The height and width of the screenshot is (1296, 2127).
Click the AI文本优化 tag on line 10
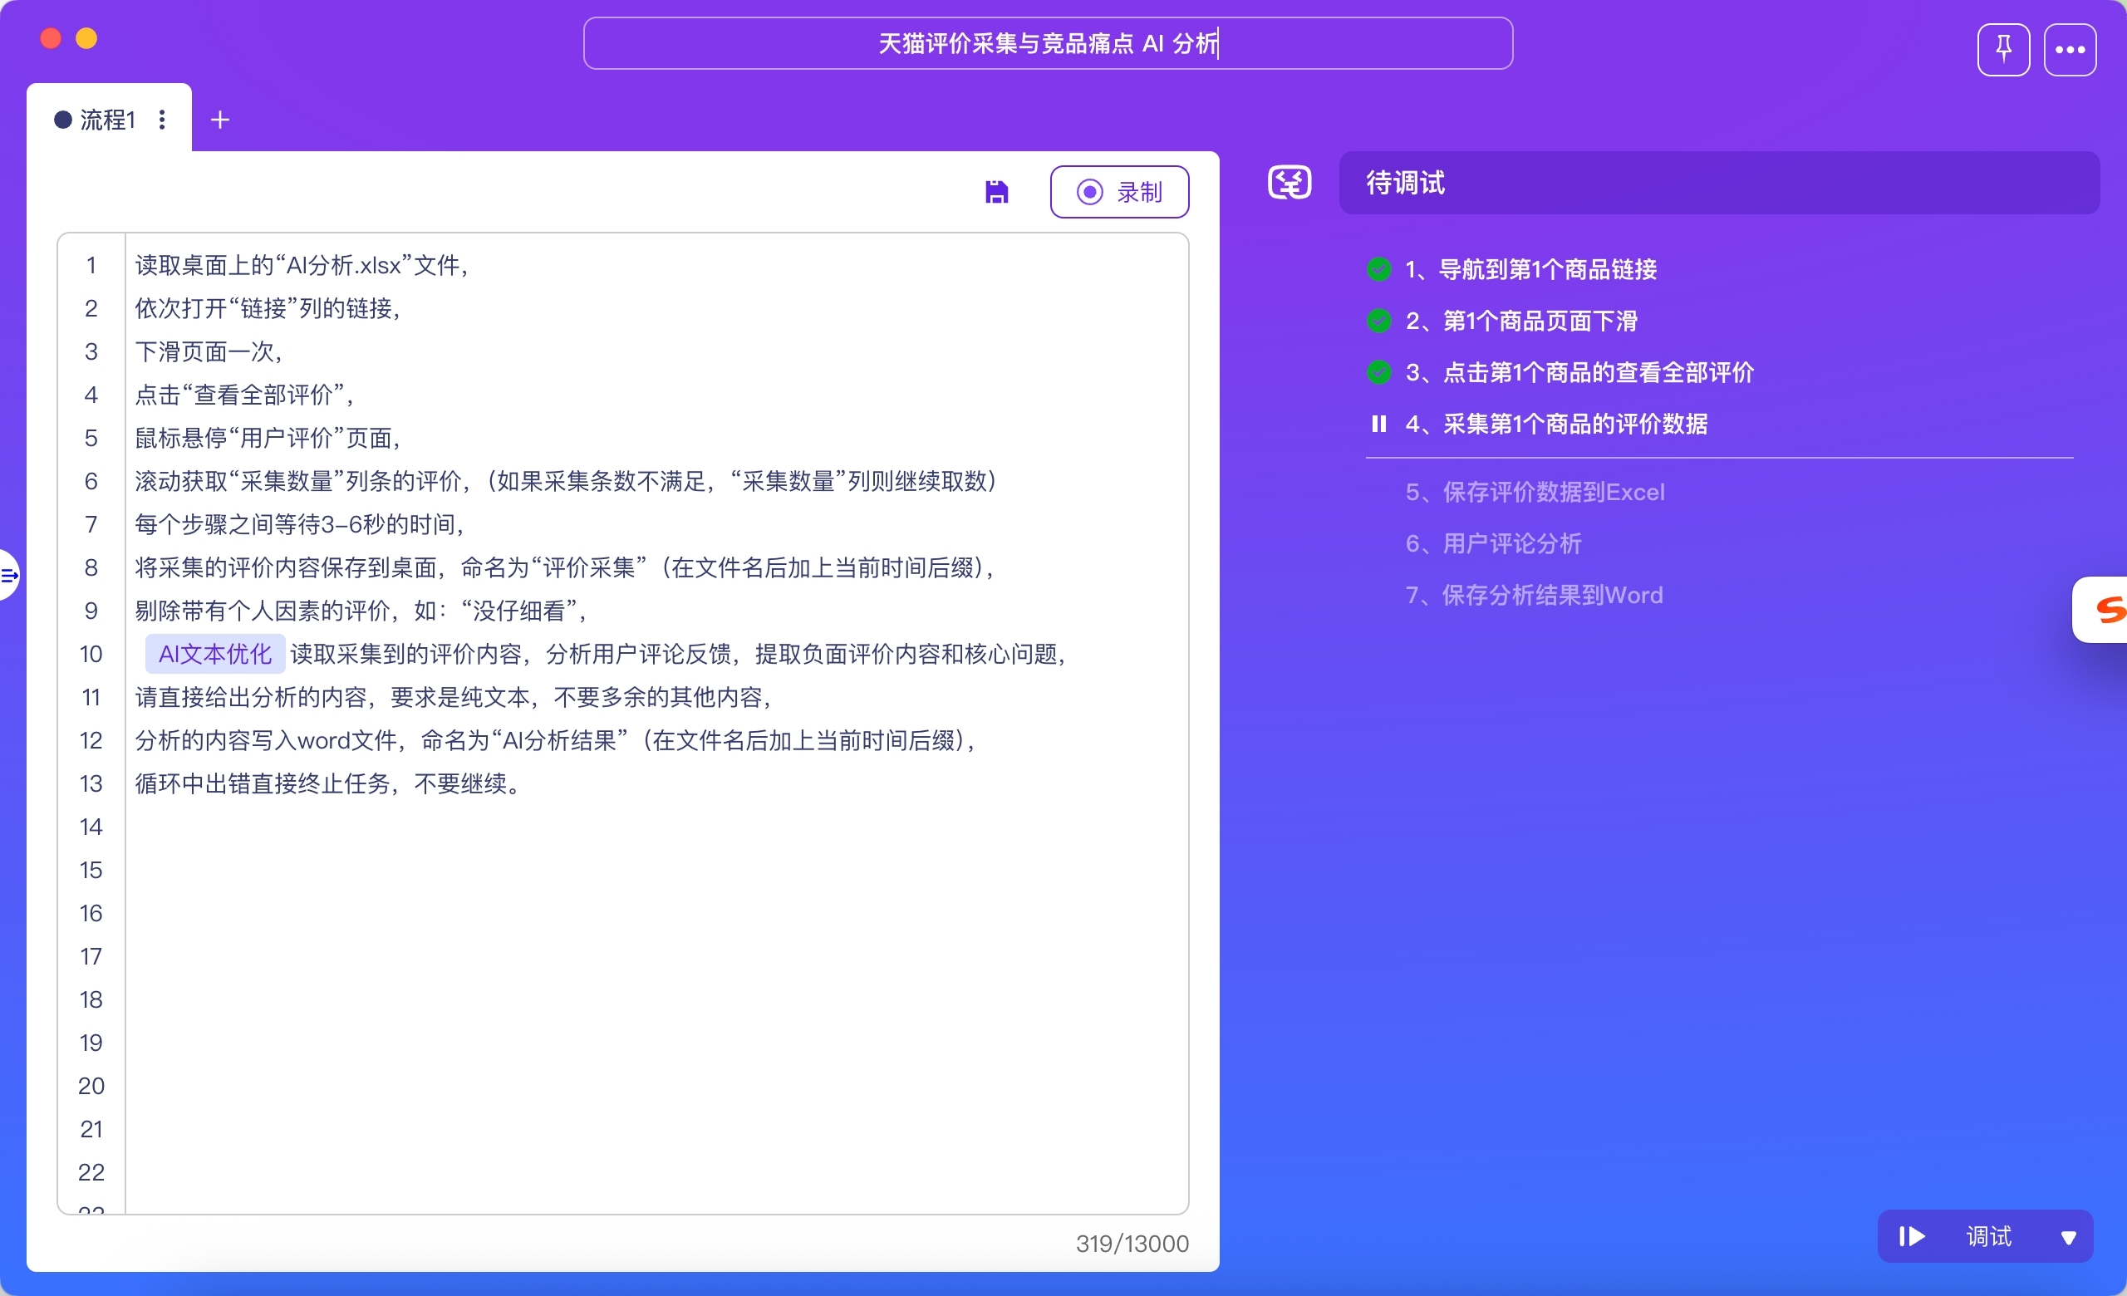(x=215, y=654)
